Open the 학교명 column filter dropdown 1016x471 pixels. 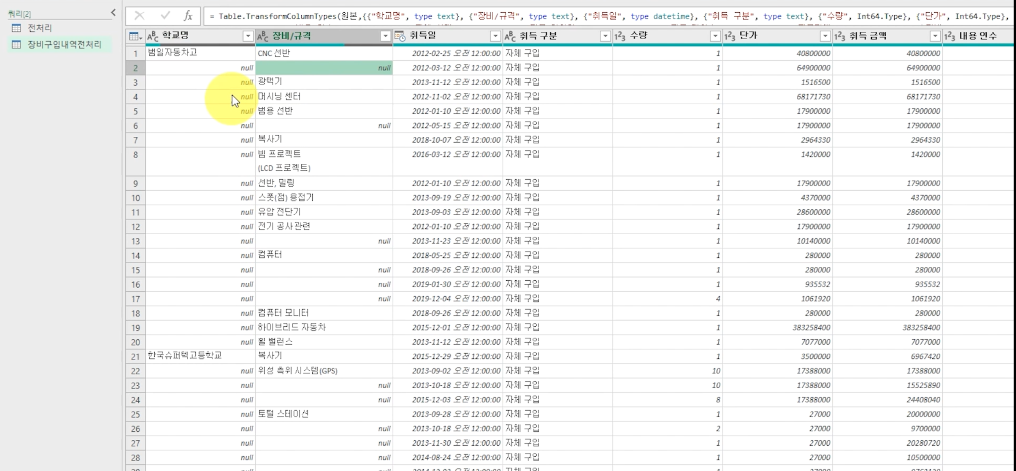pyautogui.click(x=248, y=36)
